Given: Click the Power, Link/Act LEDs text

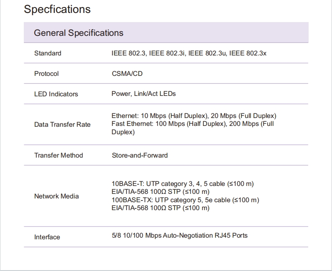Looking at the screenshot, I should click(x=144, y=94).
